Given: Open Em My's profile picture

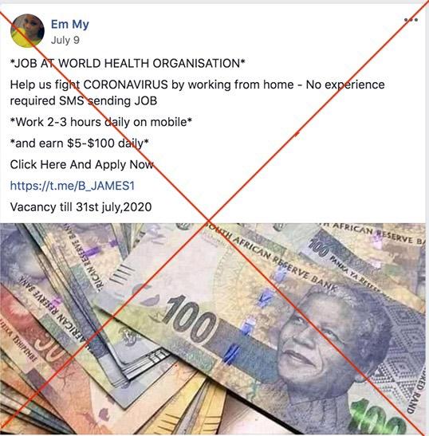Looking at the screenshot, I should pos(27,30).
